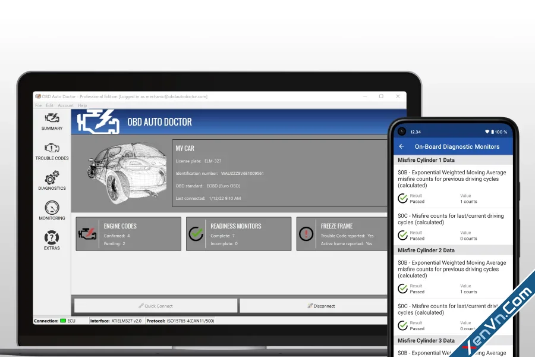Tap Passed checkmark under Cylinder 2 $0C
535x357 pixels.
(402, 325)
